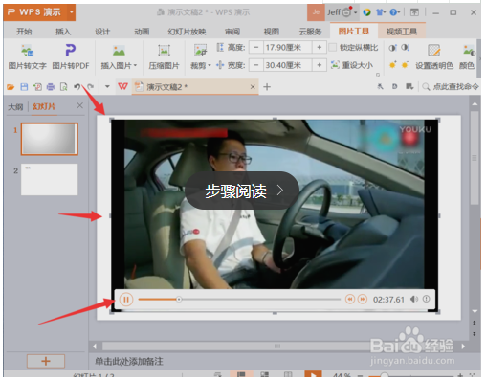Screen dimensions: 486x381
Task: Open the 幻灯片放映 ribbon tab
Action: 187,32
